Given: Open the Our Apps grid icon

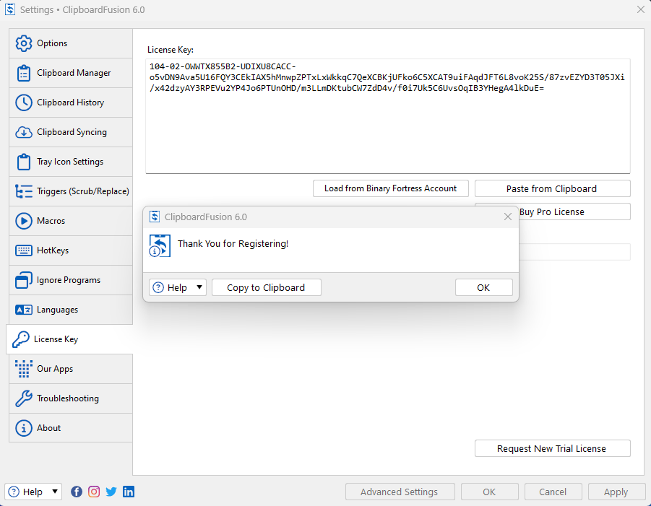Looking at the screenshot, I should [x=24, y=369].
